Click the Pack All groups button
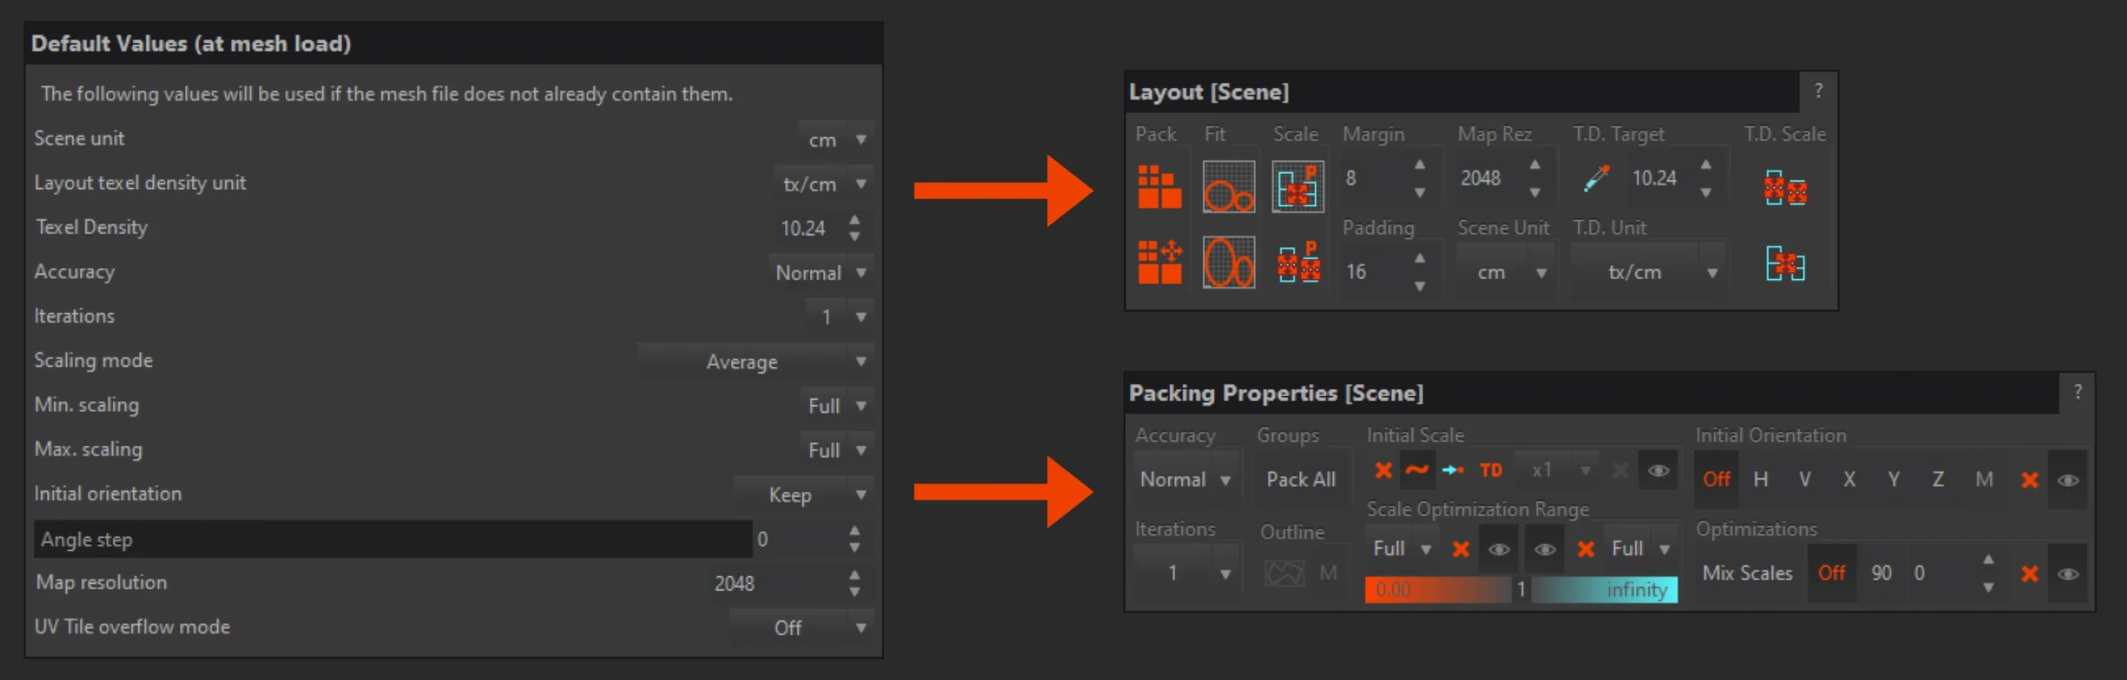Screen dimensions: 2127x680 coord(1300,480)
